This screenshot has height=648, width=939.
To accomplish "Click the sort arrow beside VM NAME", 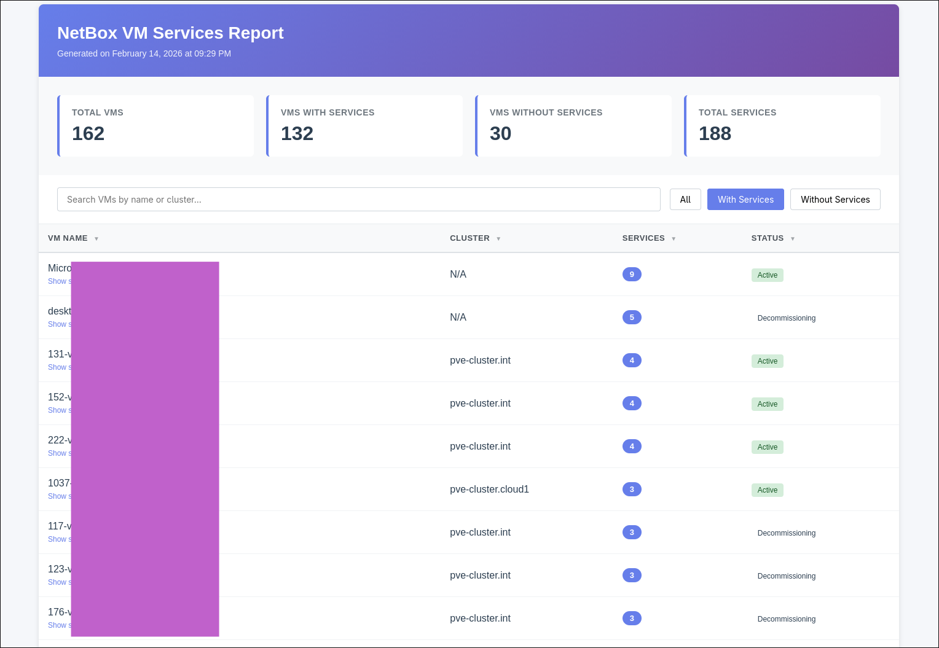I will [x=96, y=239].
